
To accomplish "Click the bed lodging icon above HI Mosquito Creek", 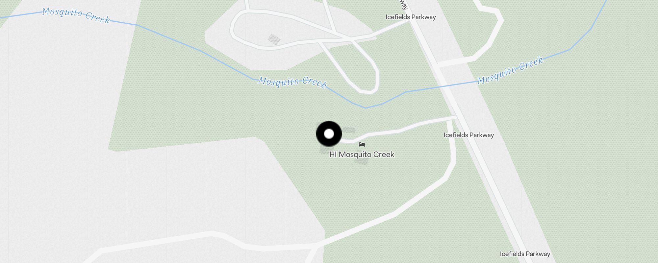I will (x=362, y=144).
